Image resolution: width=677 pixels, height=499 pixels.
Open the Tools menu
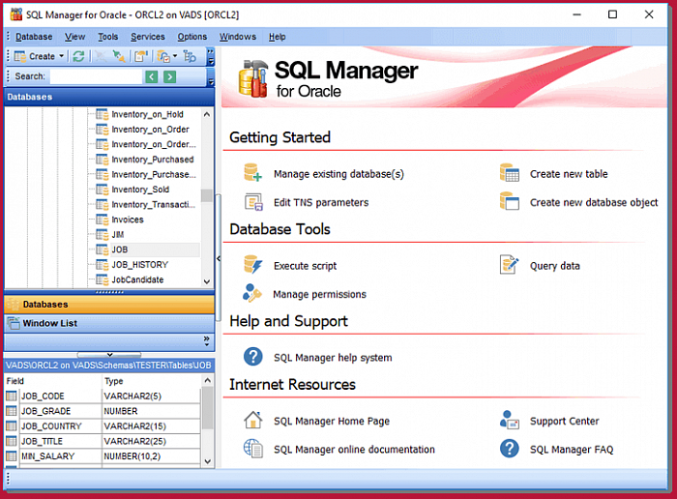coord(108,37)
